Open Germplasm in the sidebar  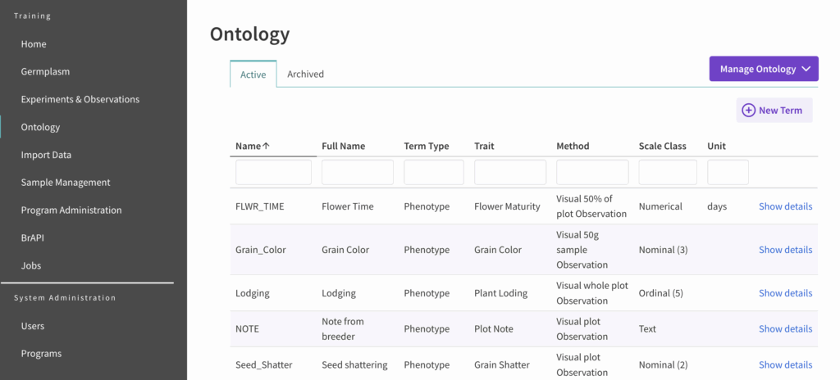tap(45, 72)
